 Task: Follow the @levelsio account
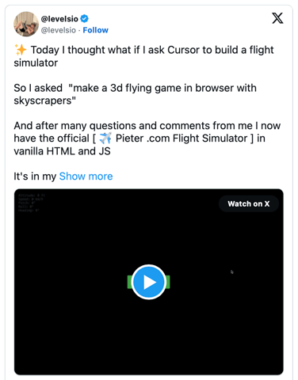[96, 30]
